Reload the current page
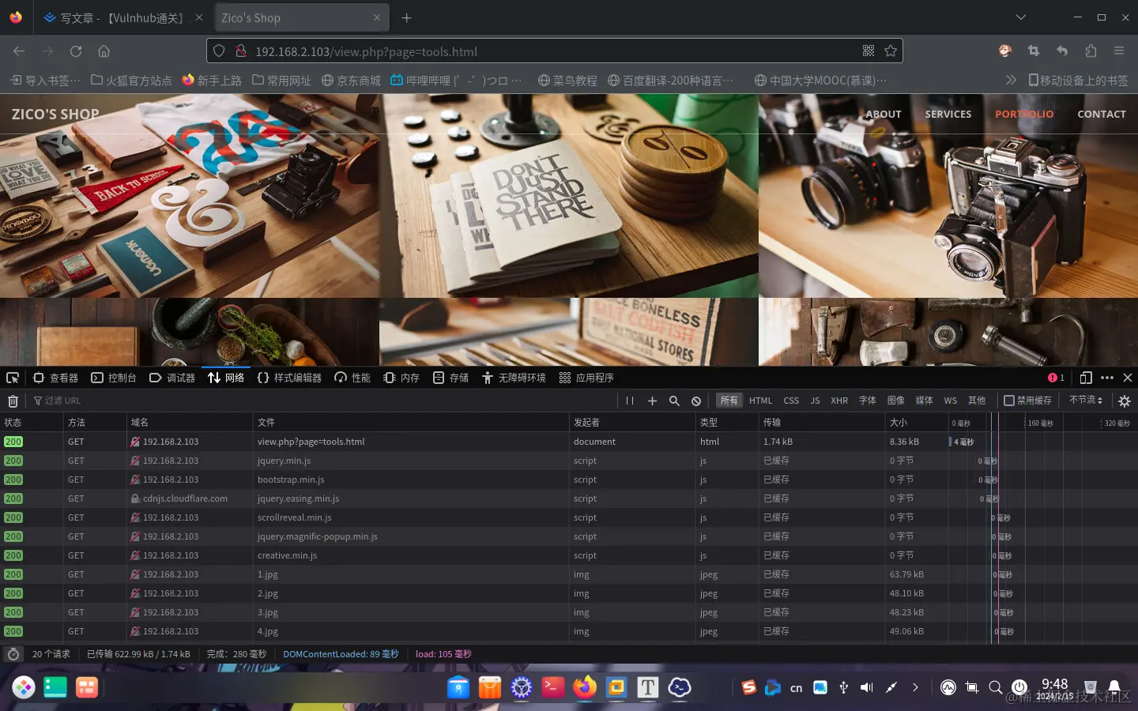This screenshot has width=1138, height=711. (x=76, y=51)
